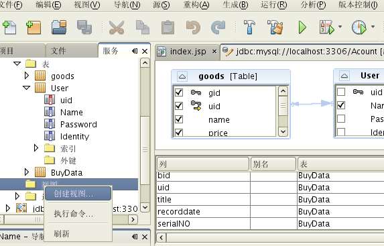The image size is (384, 246).
Task: Collapse the goods table box in diagram
Action: pos(182,76)
